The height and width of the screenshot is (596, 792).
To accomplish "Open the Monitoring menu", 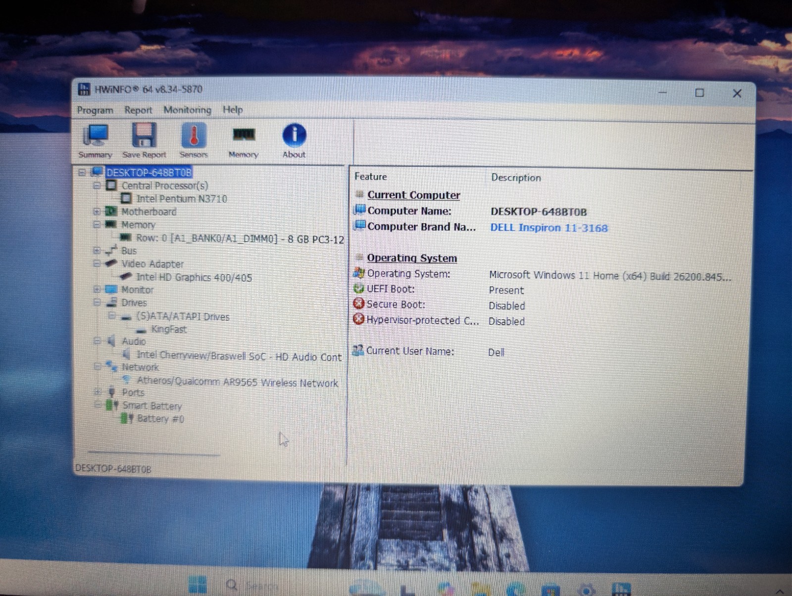I will [187, 110].
